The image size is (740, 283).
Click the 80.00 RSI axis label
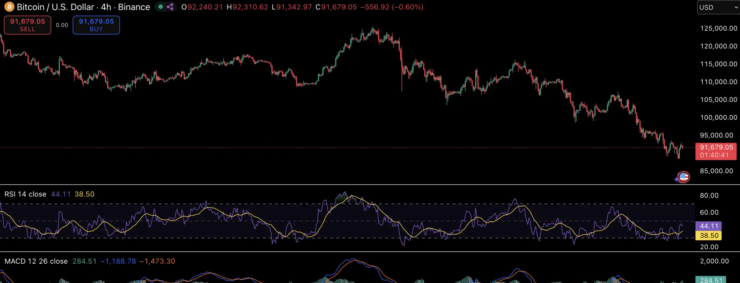pos(709,195)
